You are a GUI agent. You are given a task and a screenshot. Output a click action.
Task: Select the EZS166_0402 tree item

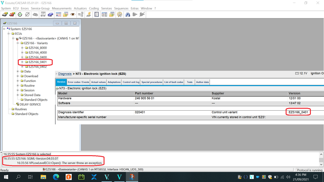coord(37,67)
